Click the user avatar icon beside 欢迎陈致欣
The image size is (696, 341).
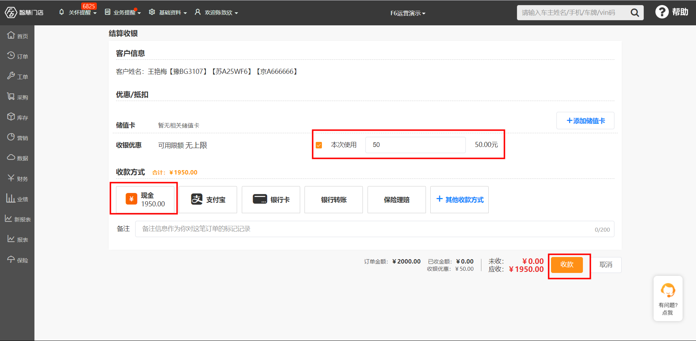tap(198, 12)
